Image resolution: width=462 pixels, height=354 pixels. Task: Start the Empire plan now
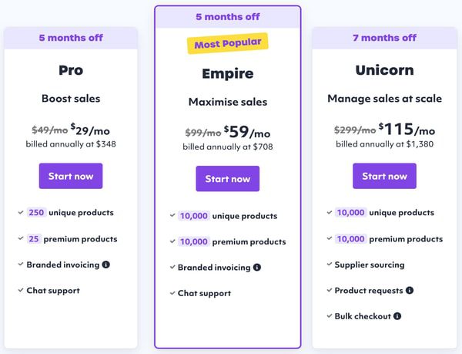(x=228, y=178)
